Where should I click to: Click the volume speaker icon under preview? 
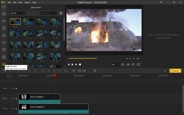(x=128, y=64)
